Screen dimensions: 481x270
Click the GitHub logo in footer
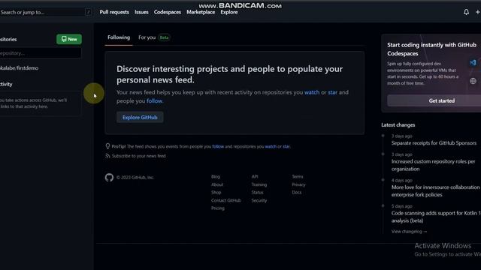109,177
